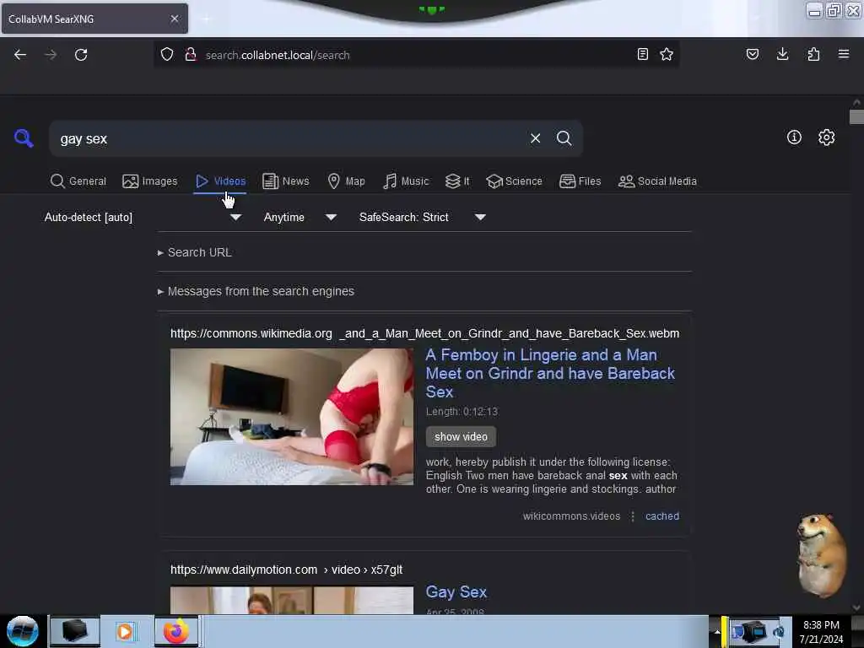Show hidden tray icons arrow
864x648 pixels.
point(717,631)
